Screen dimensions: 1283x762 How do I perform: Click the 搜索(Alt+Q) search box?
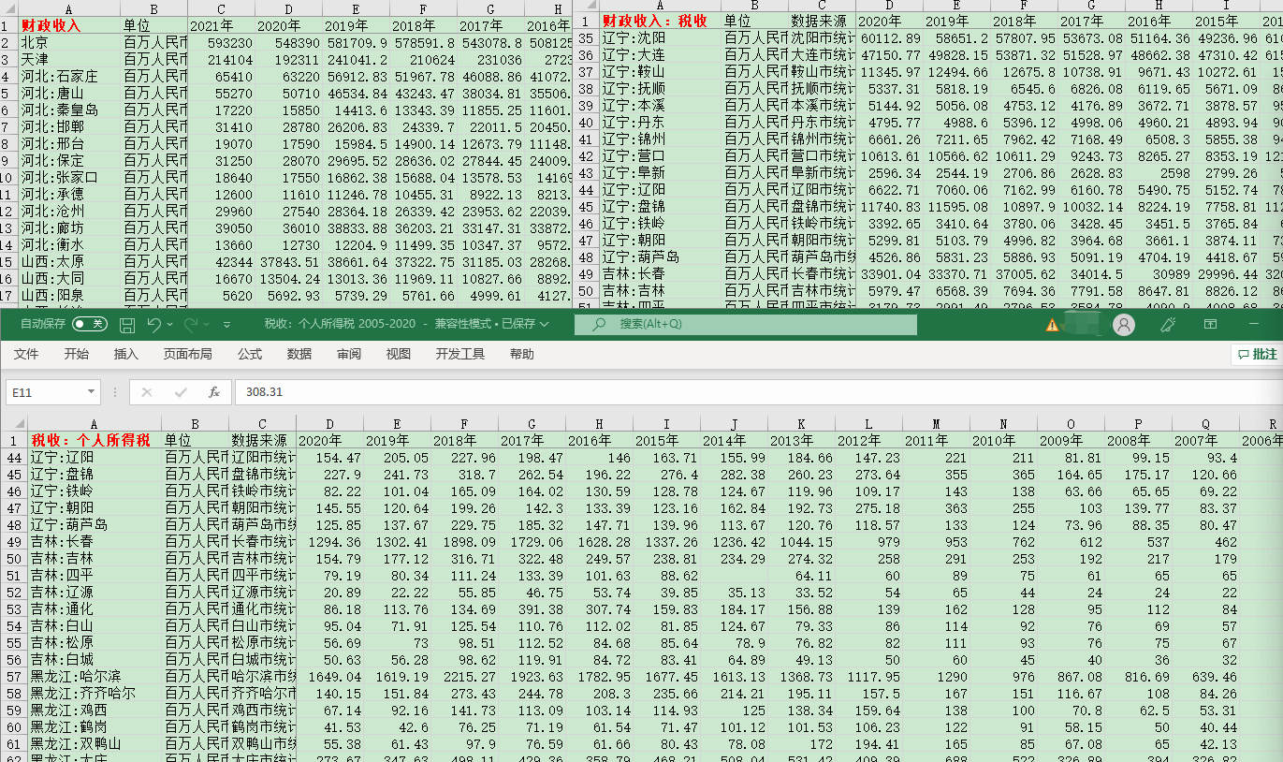point(745,324)
